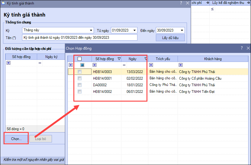The width and height of the screenshot is (251, 165).
Task: Click filter icon under Khách hàng column
Action: 181,65
